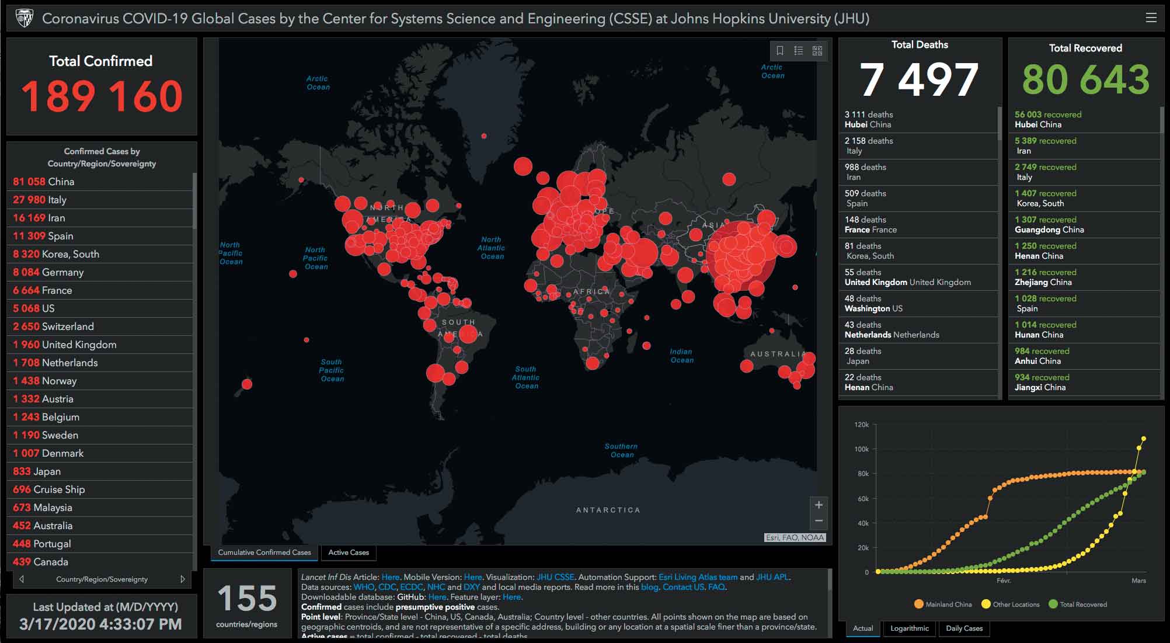Click the Contact US link
This screenshot has height=643, width=1170.
click(683, 587)
